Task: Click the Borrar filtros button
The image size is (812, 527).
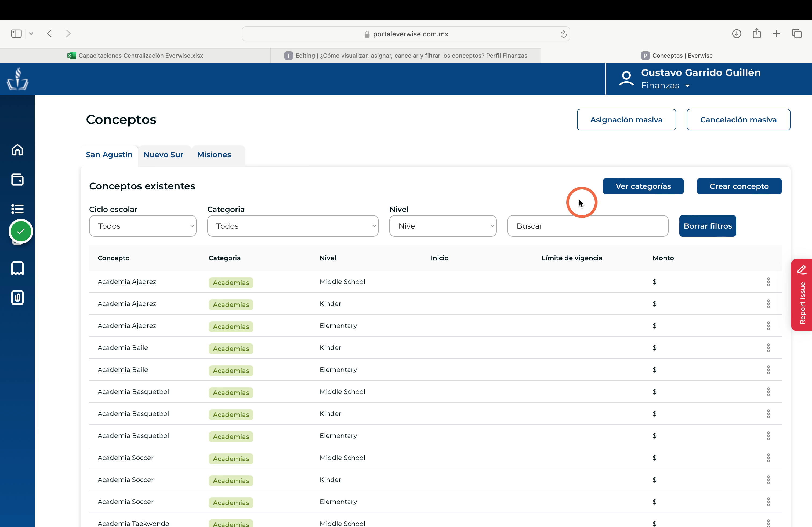Action: pyautogui.click(x=708, y=226)
